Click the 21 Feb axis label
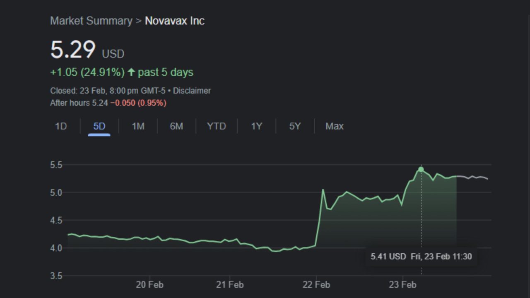The image size is (530, 298). click(x=230, y=285)
